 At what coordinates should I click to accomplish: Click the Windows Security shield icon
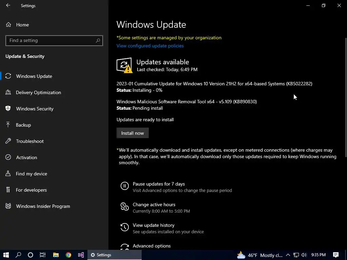pyautogui.click(x=8, y=108)
